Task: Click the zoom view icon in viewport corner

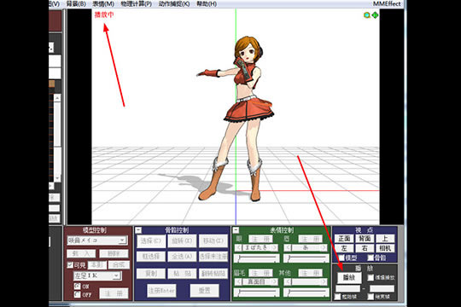Action: [366, 15]
